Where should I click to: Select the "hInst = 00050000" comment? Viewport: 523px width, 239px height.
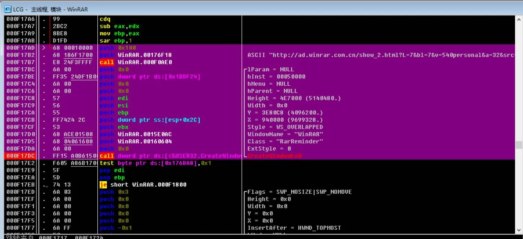276,77
